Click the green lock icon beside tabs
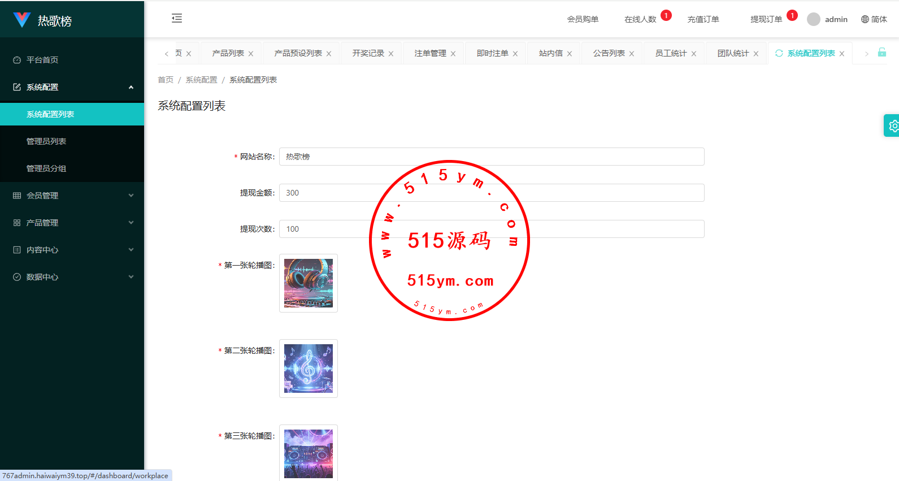This screenshot has width=899, height=481. tap(882, 53)
